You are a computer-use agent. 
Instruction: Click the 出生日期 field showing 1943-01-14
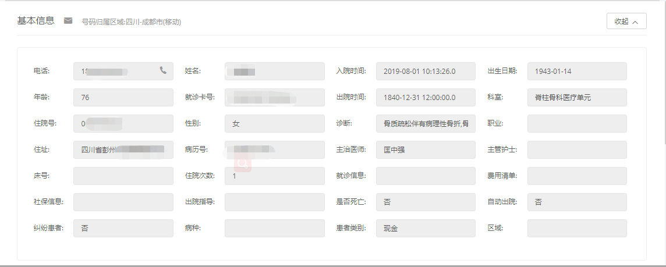pyautogui.click(x=577, y=72)
